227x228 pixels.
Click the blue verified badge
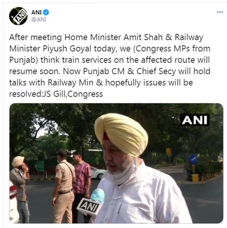(46, 12)
